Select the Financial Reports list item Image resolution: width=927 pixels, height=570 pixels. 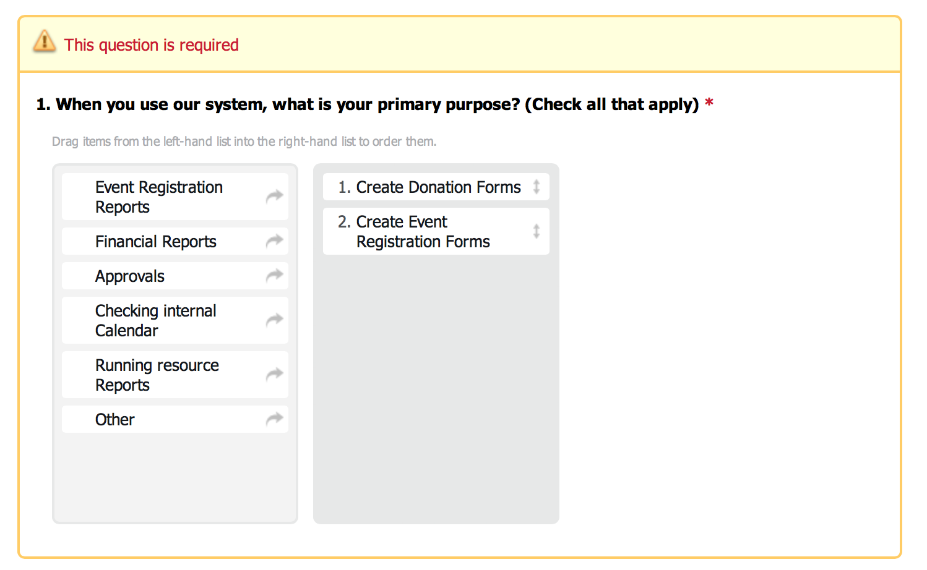click(156, 241)
